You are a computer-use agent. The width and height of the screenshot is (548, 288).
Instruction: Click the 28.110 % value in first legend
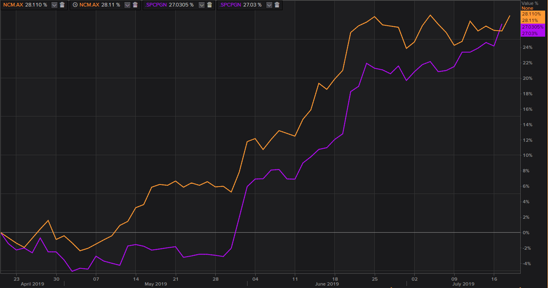[36, 5]
